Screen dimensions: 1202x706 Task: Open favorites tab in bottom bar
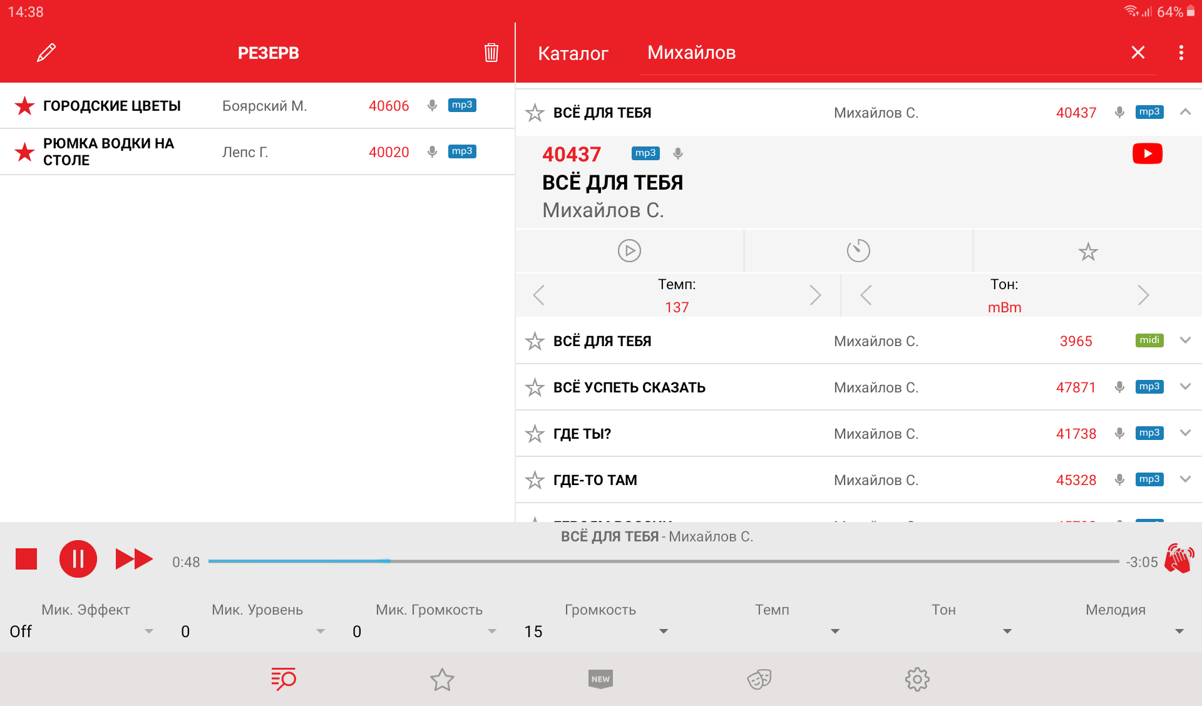tap(442, 679)
